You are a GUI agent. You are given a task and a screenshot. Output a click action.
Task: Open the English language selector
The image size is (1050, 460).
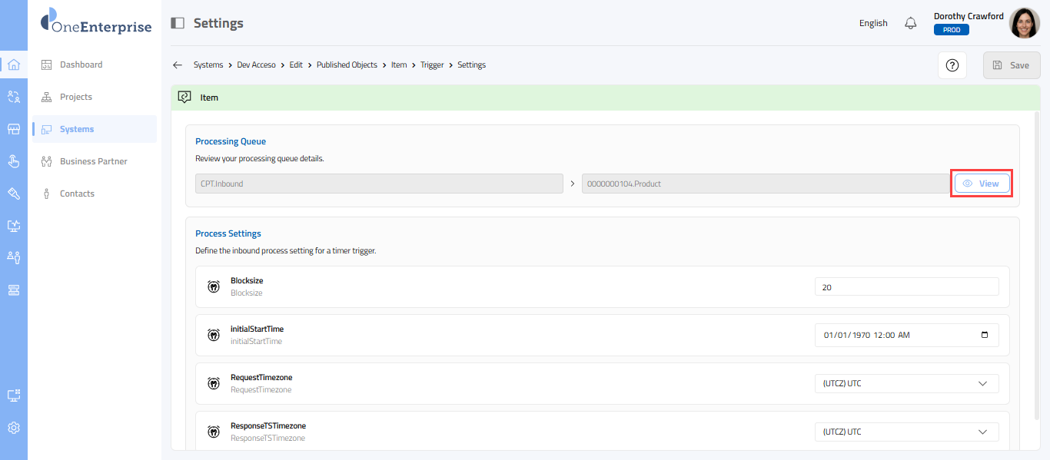[873, 23]
